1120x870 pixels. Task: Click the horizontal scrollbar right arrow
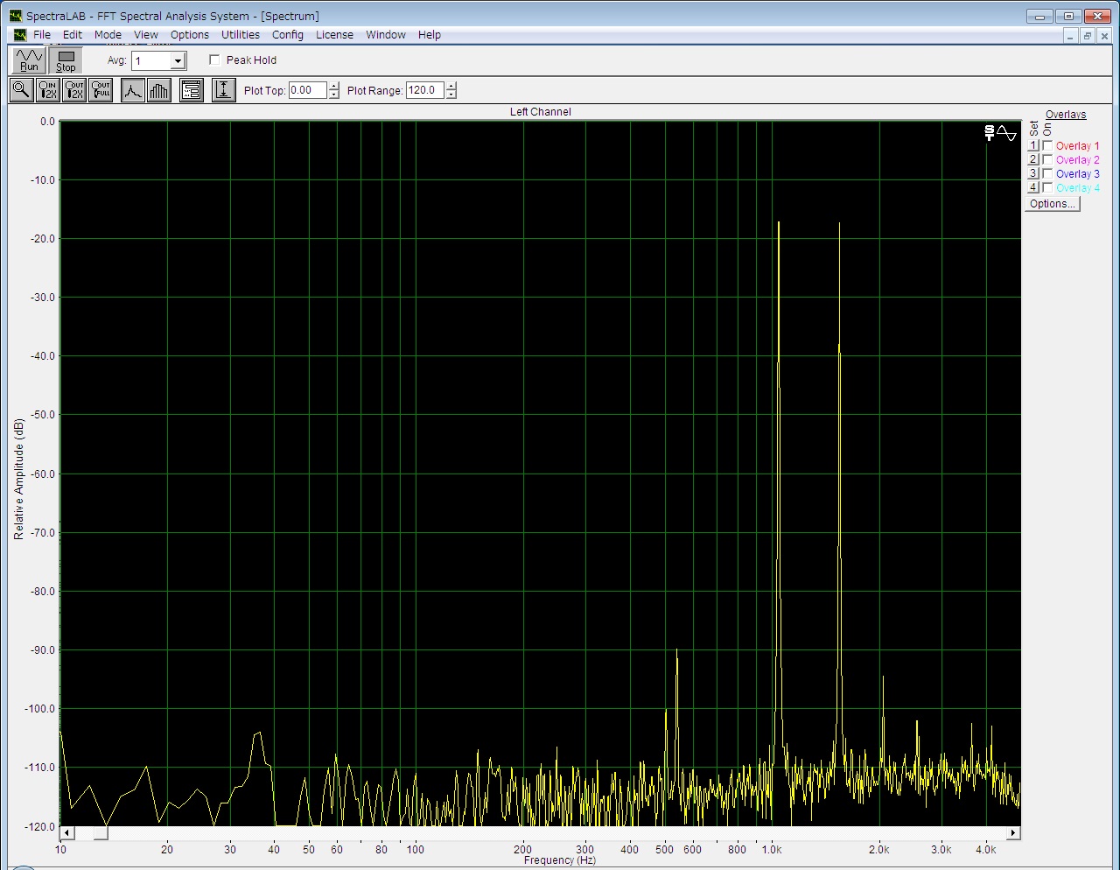pyautogui.click(x=1012, y=833)
